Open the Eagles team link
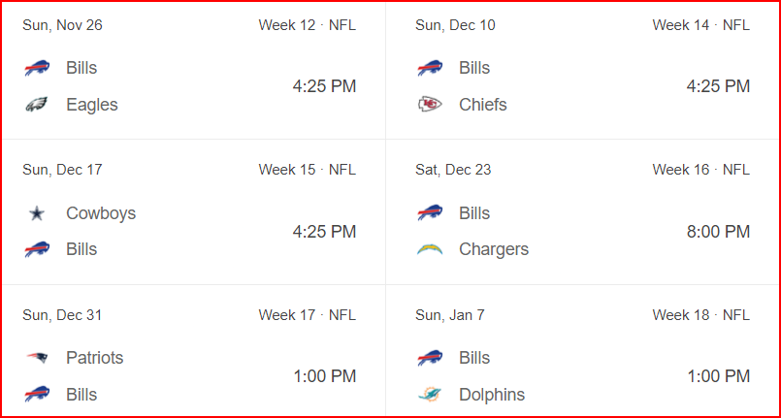 pos(92,105)
